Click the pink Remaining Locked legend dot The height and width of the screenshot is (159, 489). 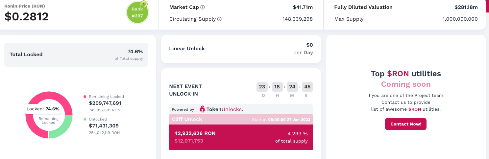tap(85, 97)
